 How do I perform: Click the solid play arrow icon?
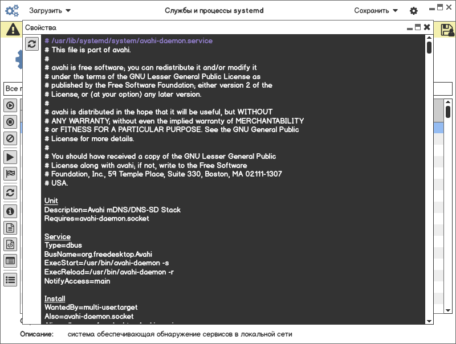(x=10, y=157)
